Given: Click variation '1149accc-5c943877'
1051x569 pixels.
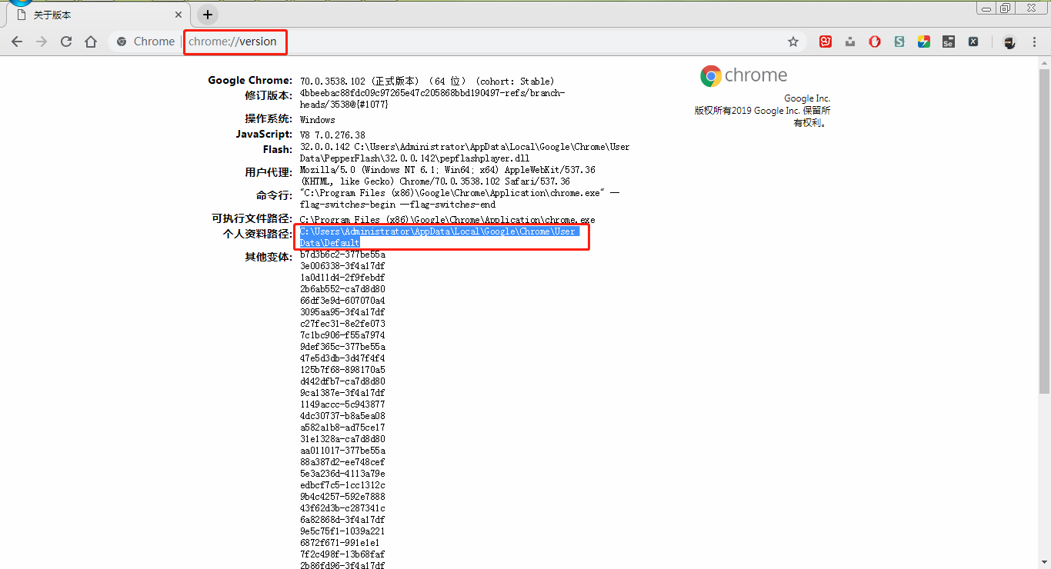Looking at the screenshot, I should pos(342,404).
